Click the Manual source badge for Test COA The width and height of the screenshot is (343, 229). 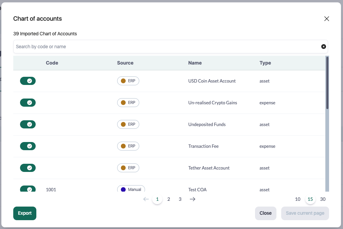[x=131, y=189]
